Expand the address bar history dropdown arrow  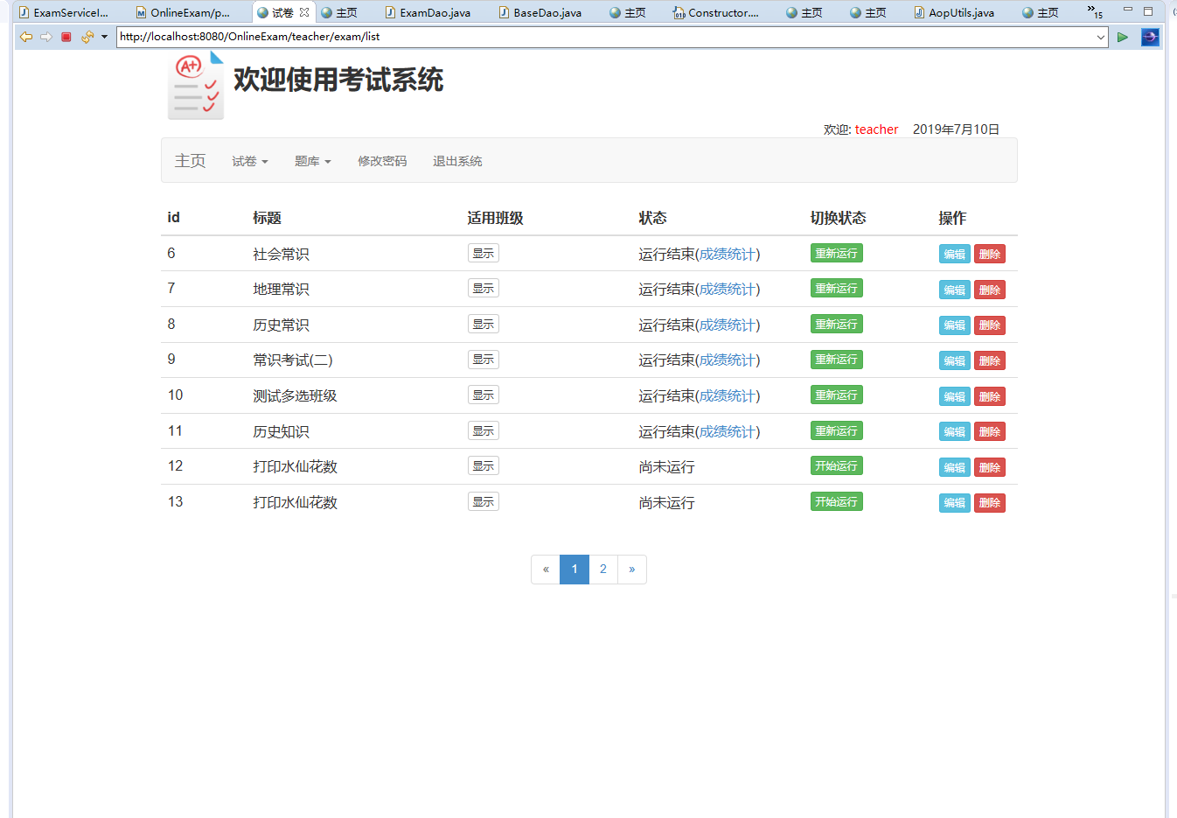click(x=1100, y=37)
